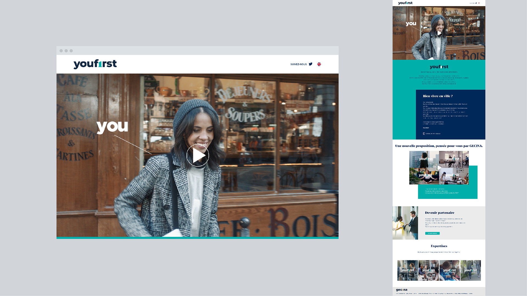Click the partners photo beside Devenir partenaire

click(405, 223)
